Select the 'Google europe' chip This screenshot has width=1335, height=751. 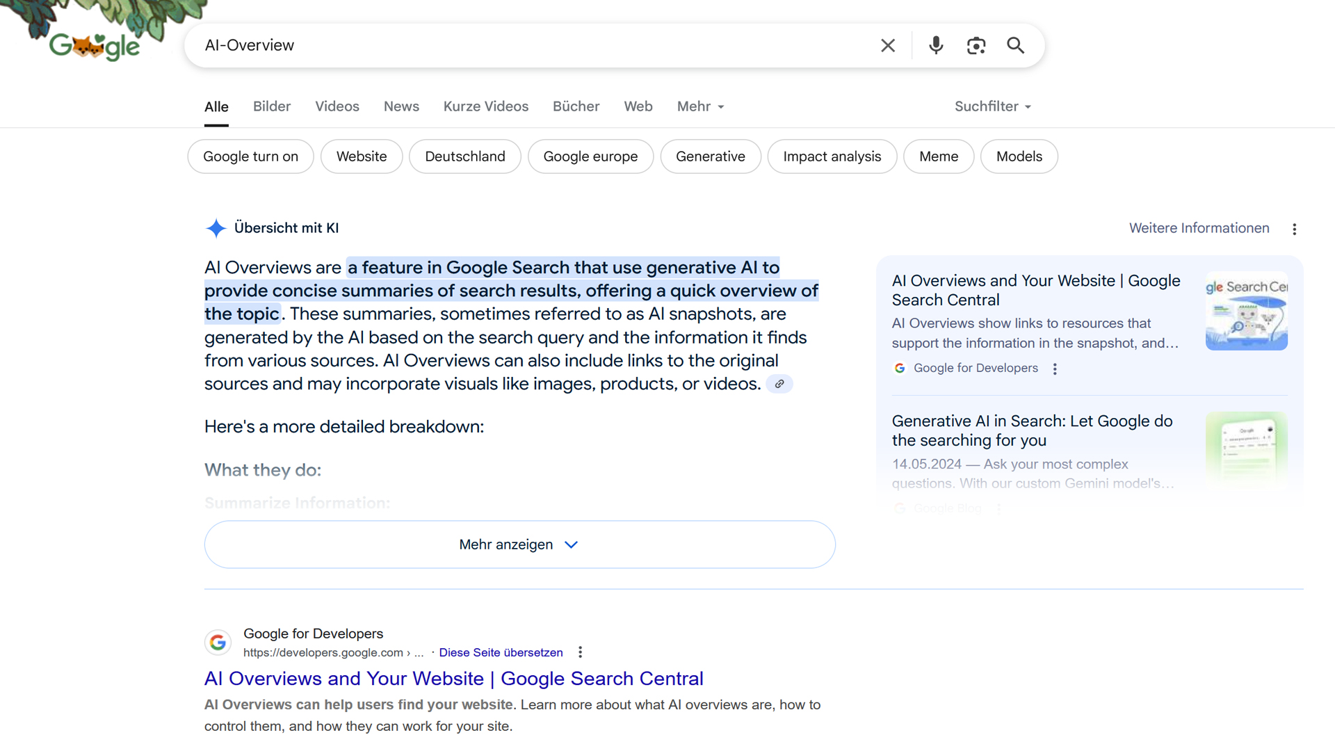click(x=590, y=156)
